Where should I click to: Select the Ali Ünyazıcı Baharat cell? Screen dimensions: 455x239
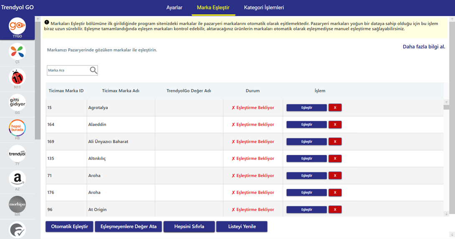[121, 142]
